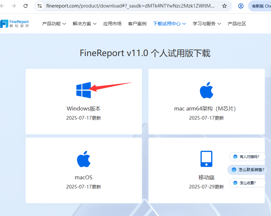Viewport: 271px width, 216px height.
Task: Ask 怎么收费? in chat
Action: 247,183
